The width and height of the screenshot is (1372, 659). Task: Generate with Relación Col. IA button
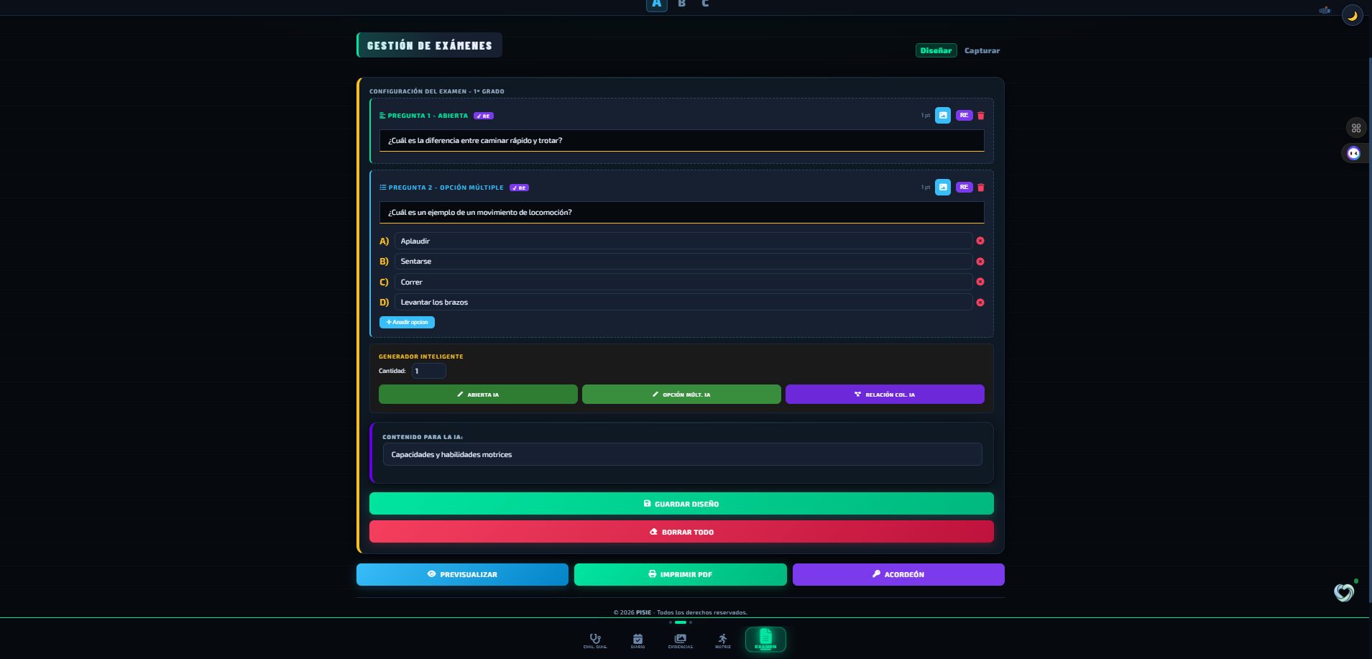click(x=885, y=395)
